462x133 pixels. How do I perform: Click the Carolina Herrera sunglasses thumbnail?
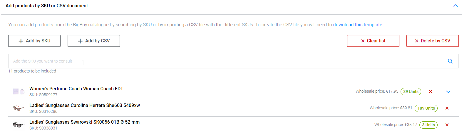coord(19,108)
